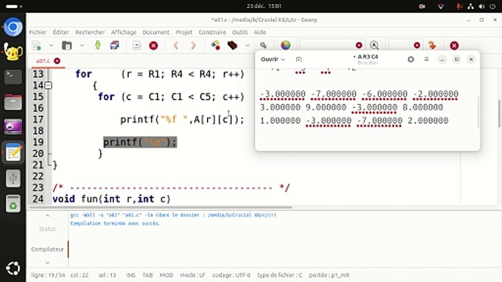The height and width of the screenshot is (282, 502).
Task: Open the Fichier menu
Action: click(38, 32)
